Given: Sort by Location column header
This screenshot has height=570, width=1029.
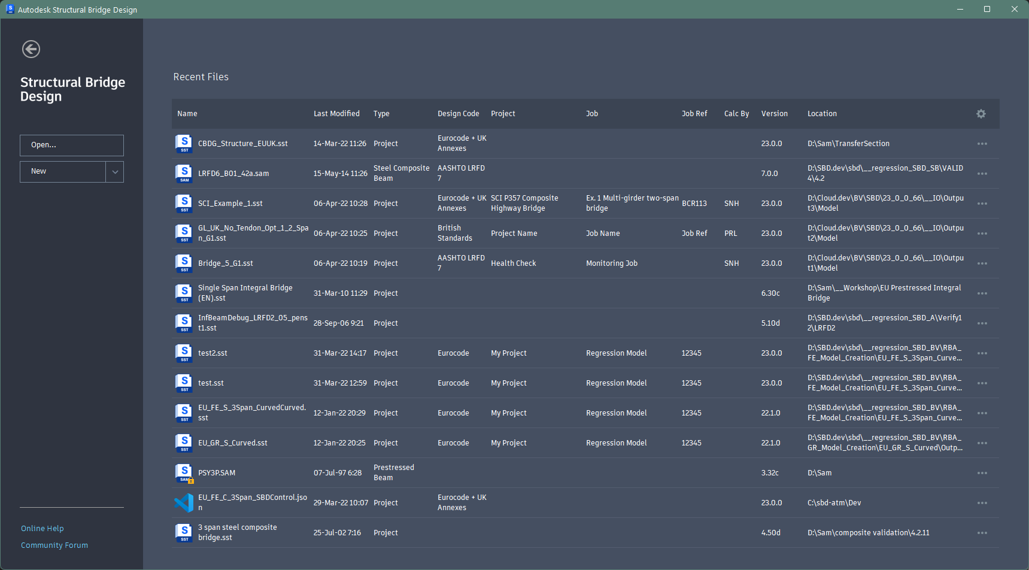Looking at the screenshot, I should pyautogui.click(x=822, y=114).
